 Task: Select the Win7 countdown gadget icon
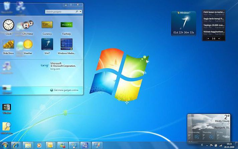click(x=47, y=44)
